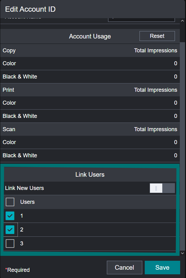This screenshot has width=186, height=278.
Task: Select the Black & White row under Copy
Action: tap(90, 77)
